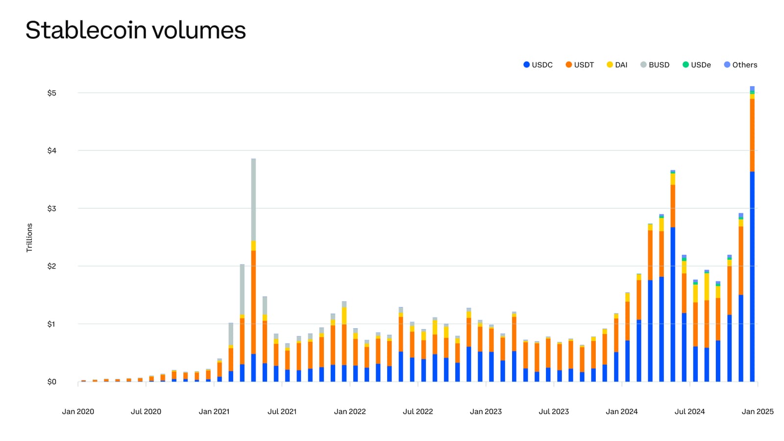Click the green USDe legend dot
Screen dimensions: 784x441
tap(685, 64)
